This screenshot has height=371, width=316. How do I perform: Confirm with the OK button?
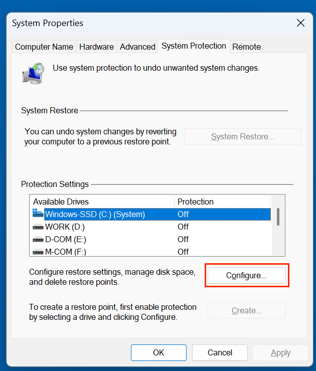click(159, 352)
